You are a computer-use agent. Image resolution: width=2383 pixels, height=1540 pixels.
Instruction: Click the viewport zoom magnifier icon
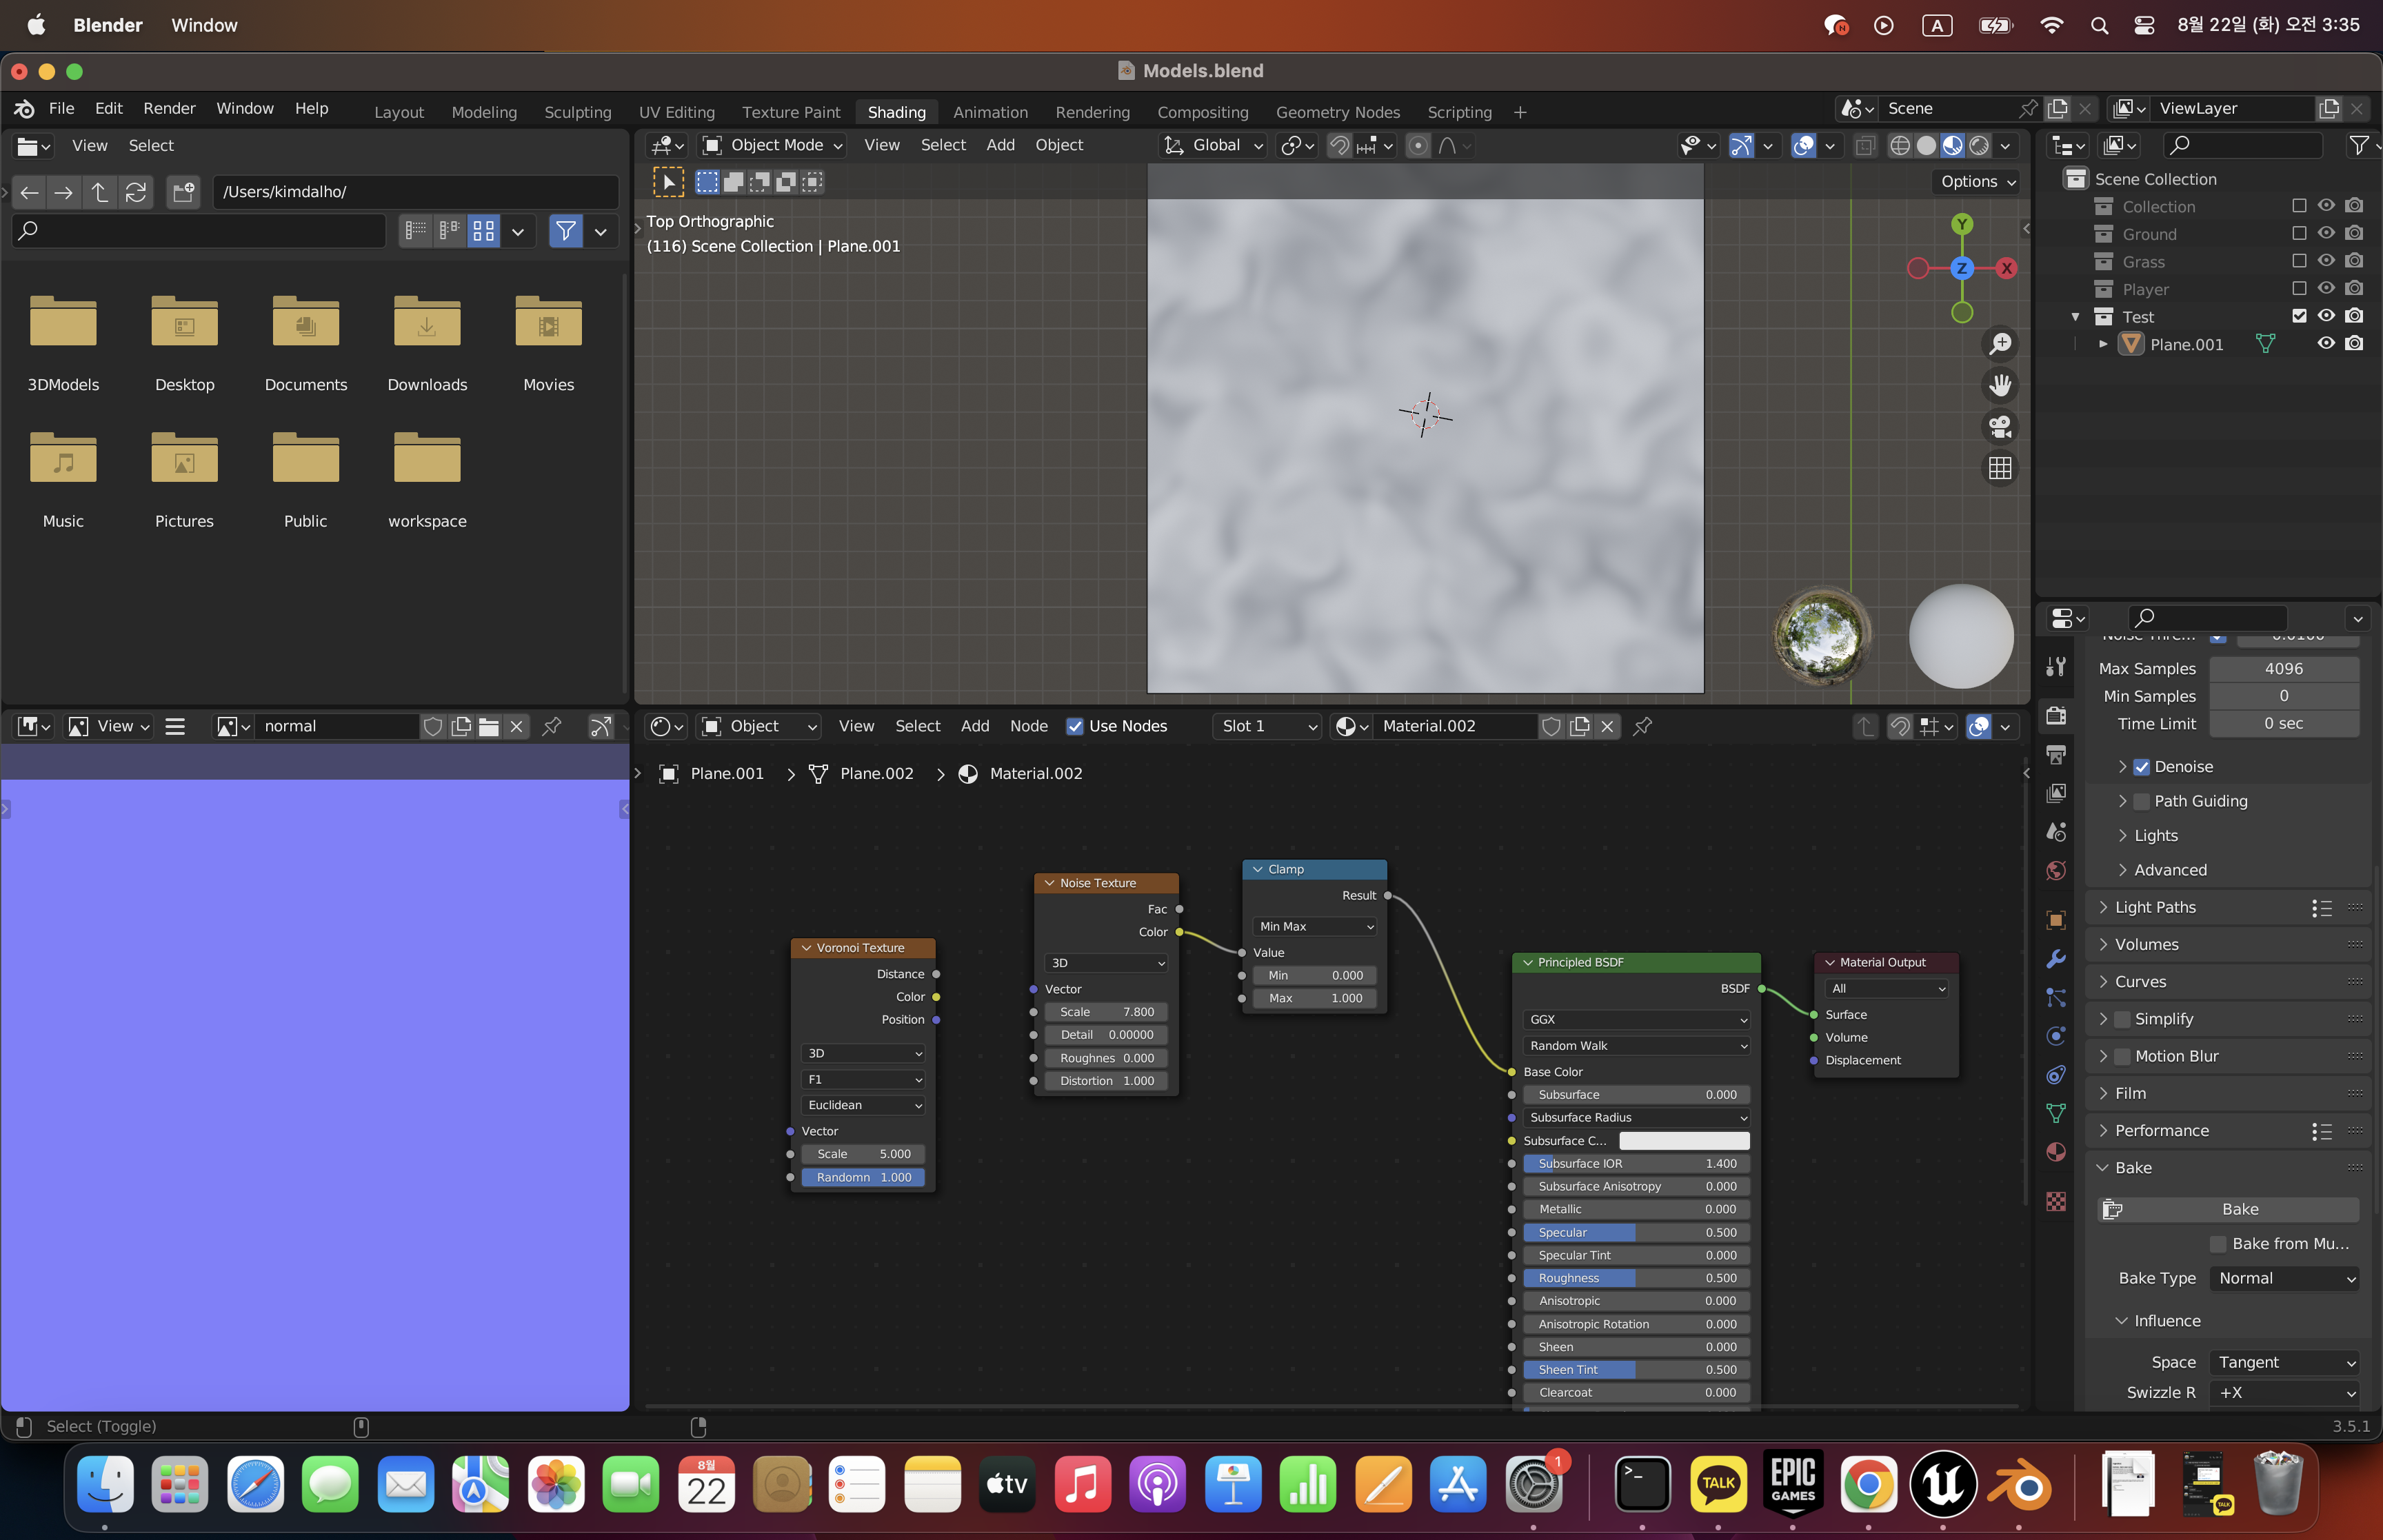point(2000,344)
